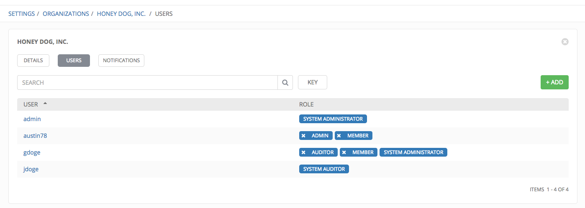585x208 pixels.
Task: Add a new user with + ADD
Action: 554,83
